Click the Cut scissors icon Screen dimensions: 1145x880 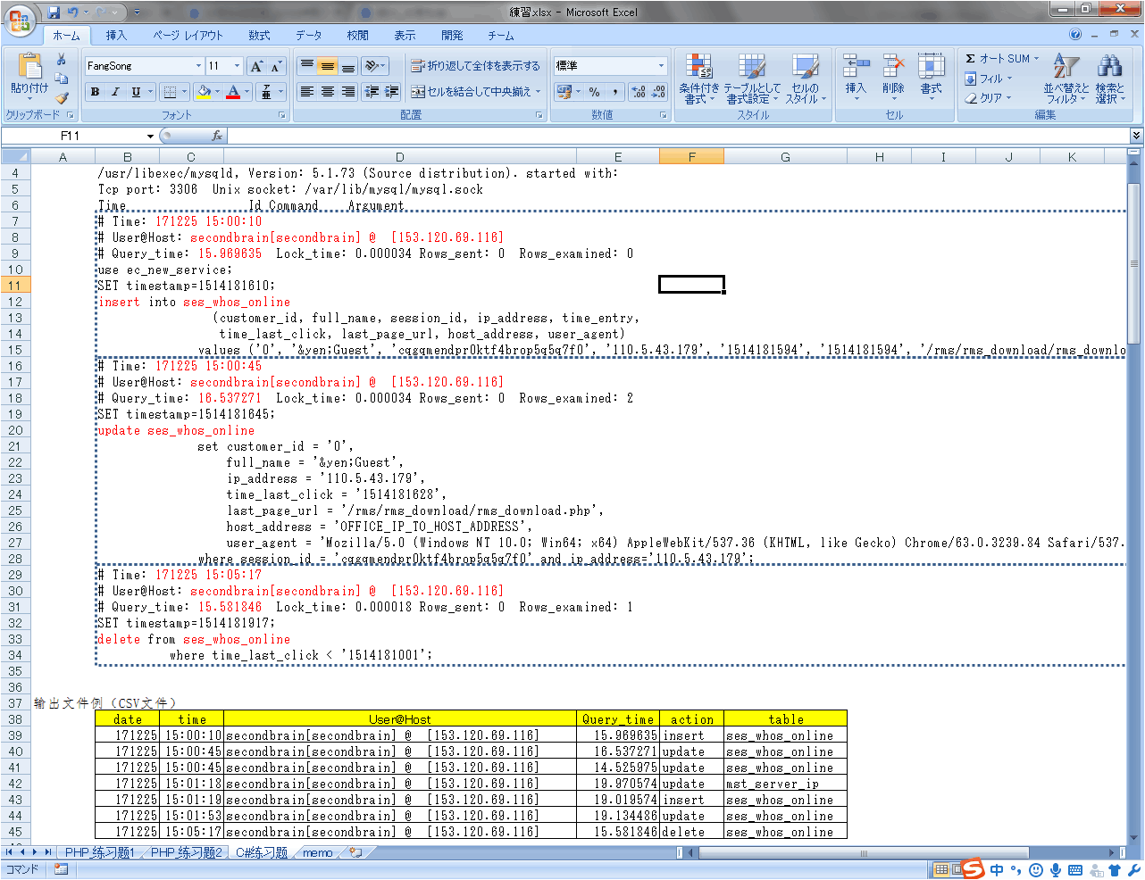pyautogui.click(x=61, y=60)
